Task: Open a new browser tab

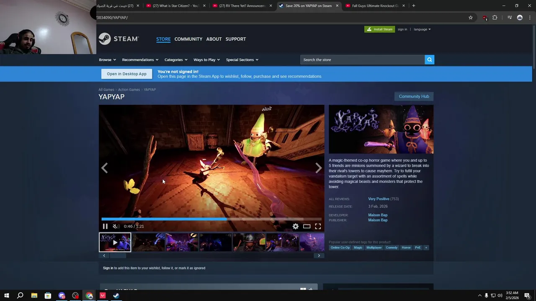Action: [x=414, y=6]
